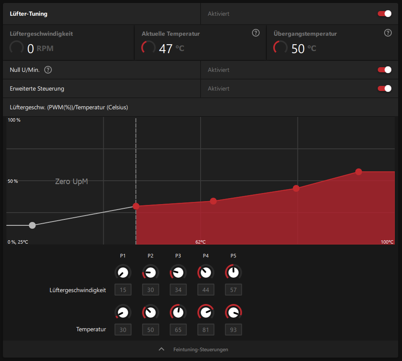Edit the P4 fan speed field 44
402x361 pixels.
pyautogui.click(x=206, y=290)
